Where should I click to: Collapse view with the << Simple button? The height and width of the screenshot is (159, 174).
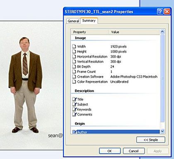pyautogui.click(x=151, y=140)
